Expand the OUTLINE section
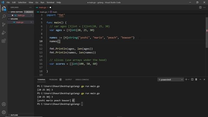 point(14,115)
